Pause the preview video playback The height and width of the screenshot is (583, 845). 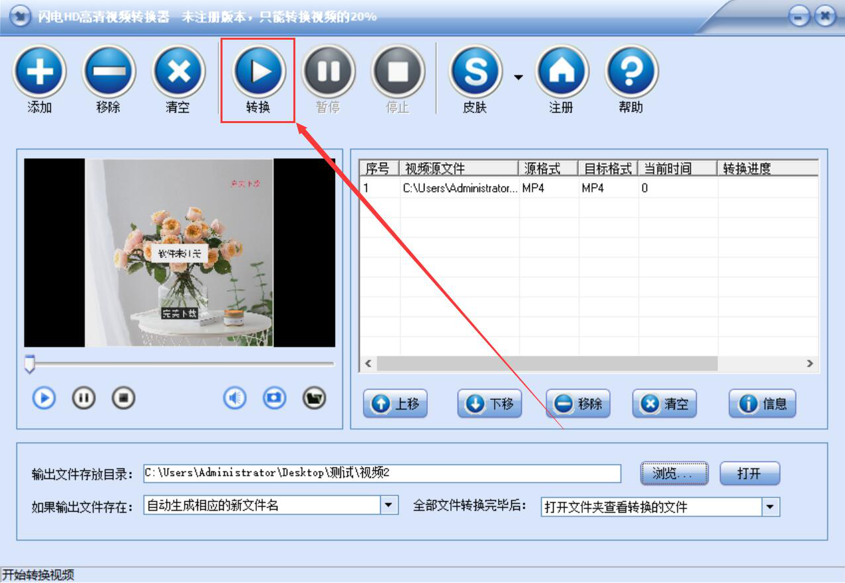tap(83, 398)
